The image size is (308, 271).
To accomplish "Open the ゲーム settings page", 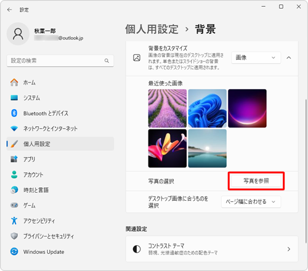I will [60, 205].
